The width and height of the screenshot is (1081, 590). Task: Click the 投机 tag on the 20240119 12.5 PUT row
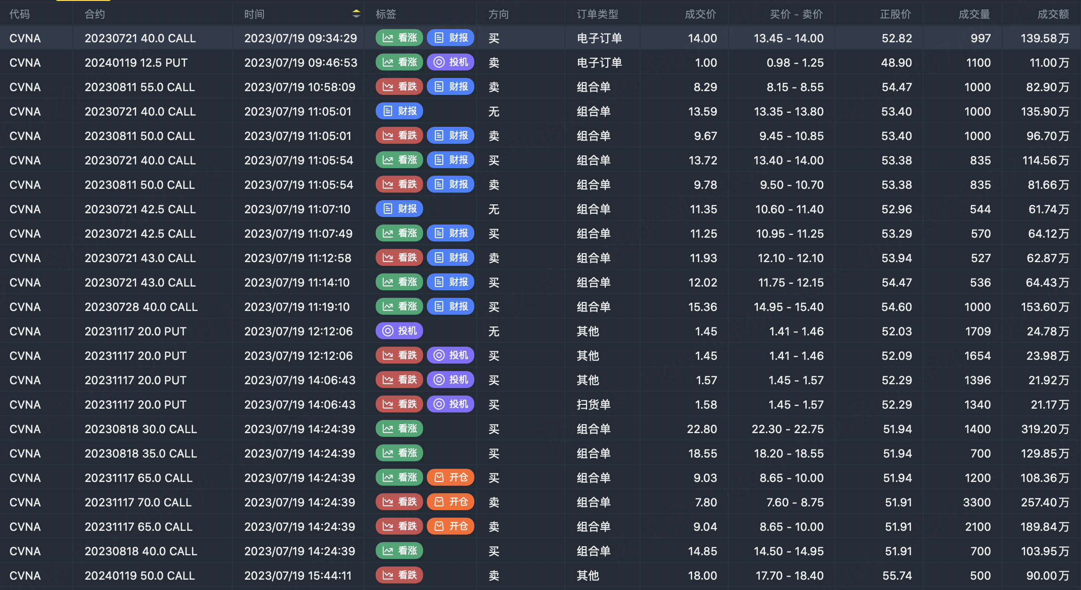coord(450,62)
